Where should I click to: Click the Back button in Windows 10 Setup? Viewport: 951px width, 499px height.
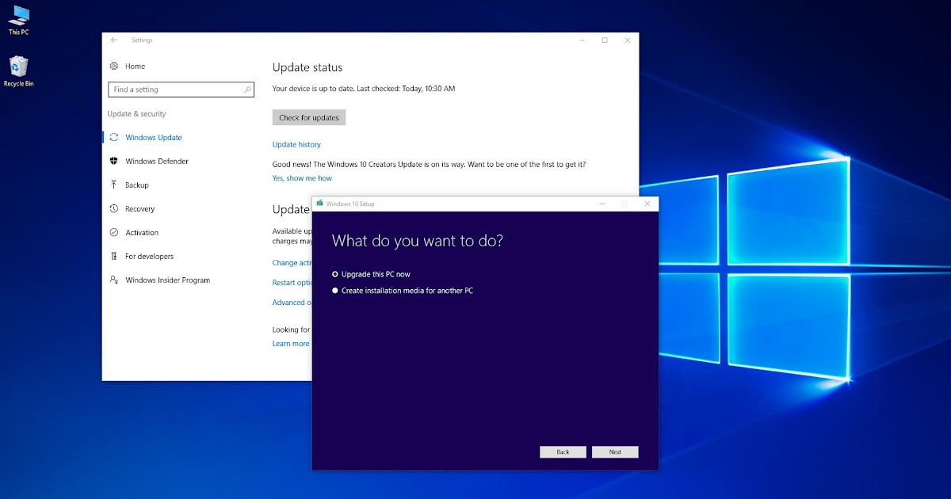pos(563,452)
